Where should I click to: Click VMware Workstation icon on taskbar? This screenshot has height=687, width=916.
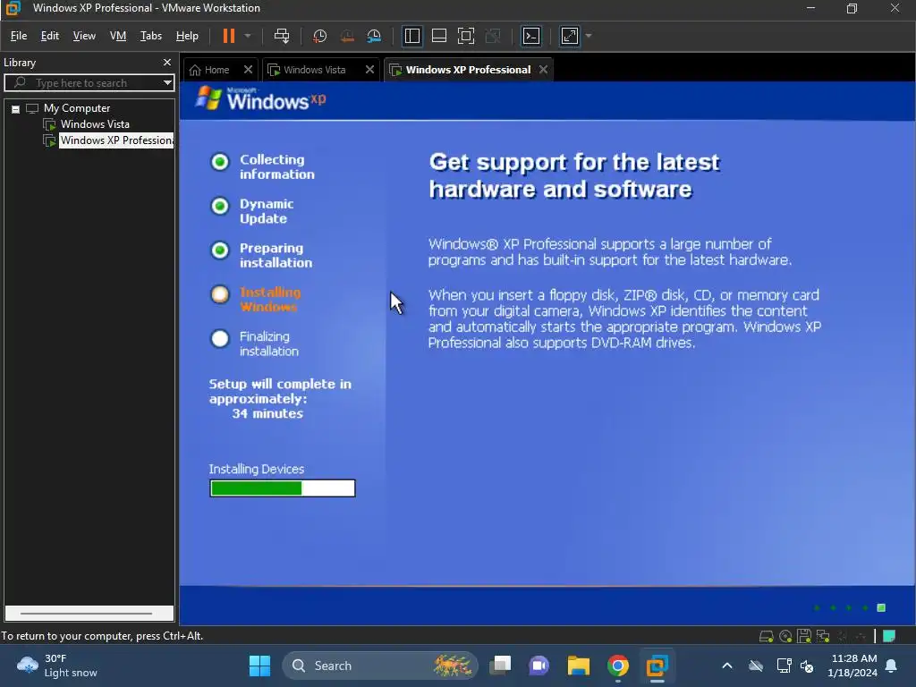point(657,666)
